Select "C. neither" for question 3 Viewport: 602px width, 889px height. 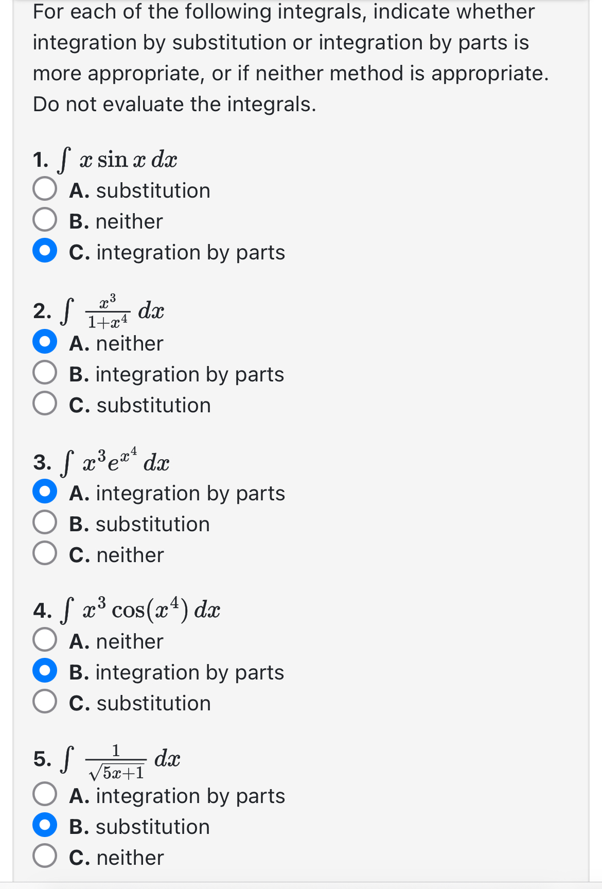coord(46,554)
